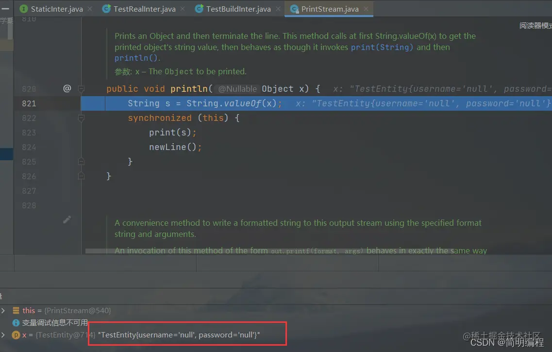
Task: Click line number 822 in the gutter
Action: click(x=29, y=118)
